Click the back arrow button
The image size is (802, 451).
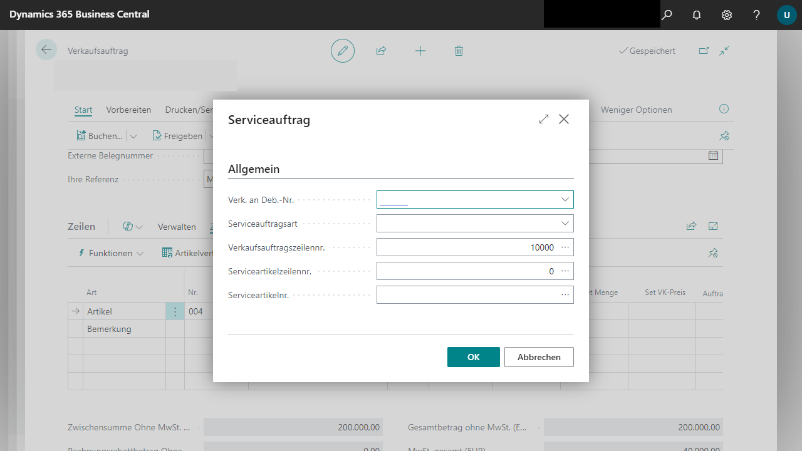[46, 49]
